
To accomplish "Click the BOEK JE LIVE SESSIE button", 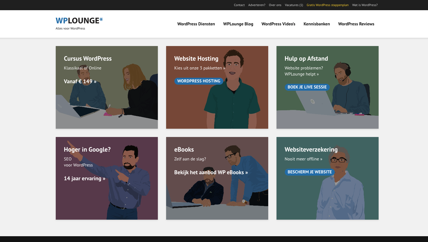I will click(307, 87).
